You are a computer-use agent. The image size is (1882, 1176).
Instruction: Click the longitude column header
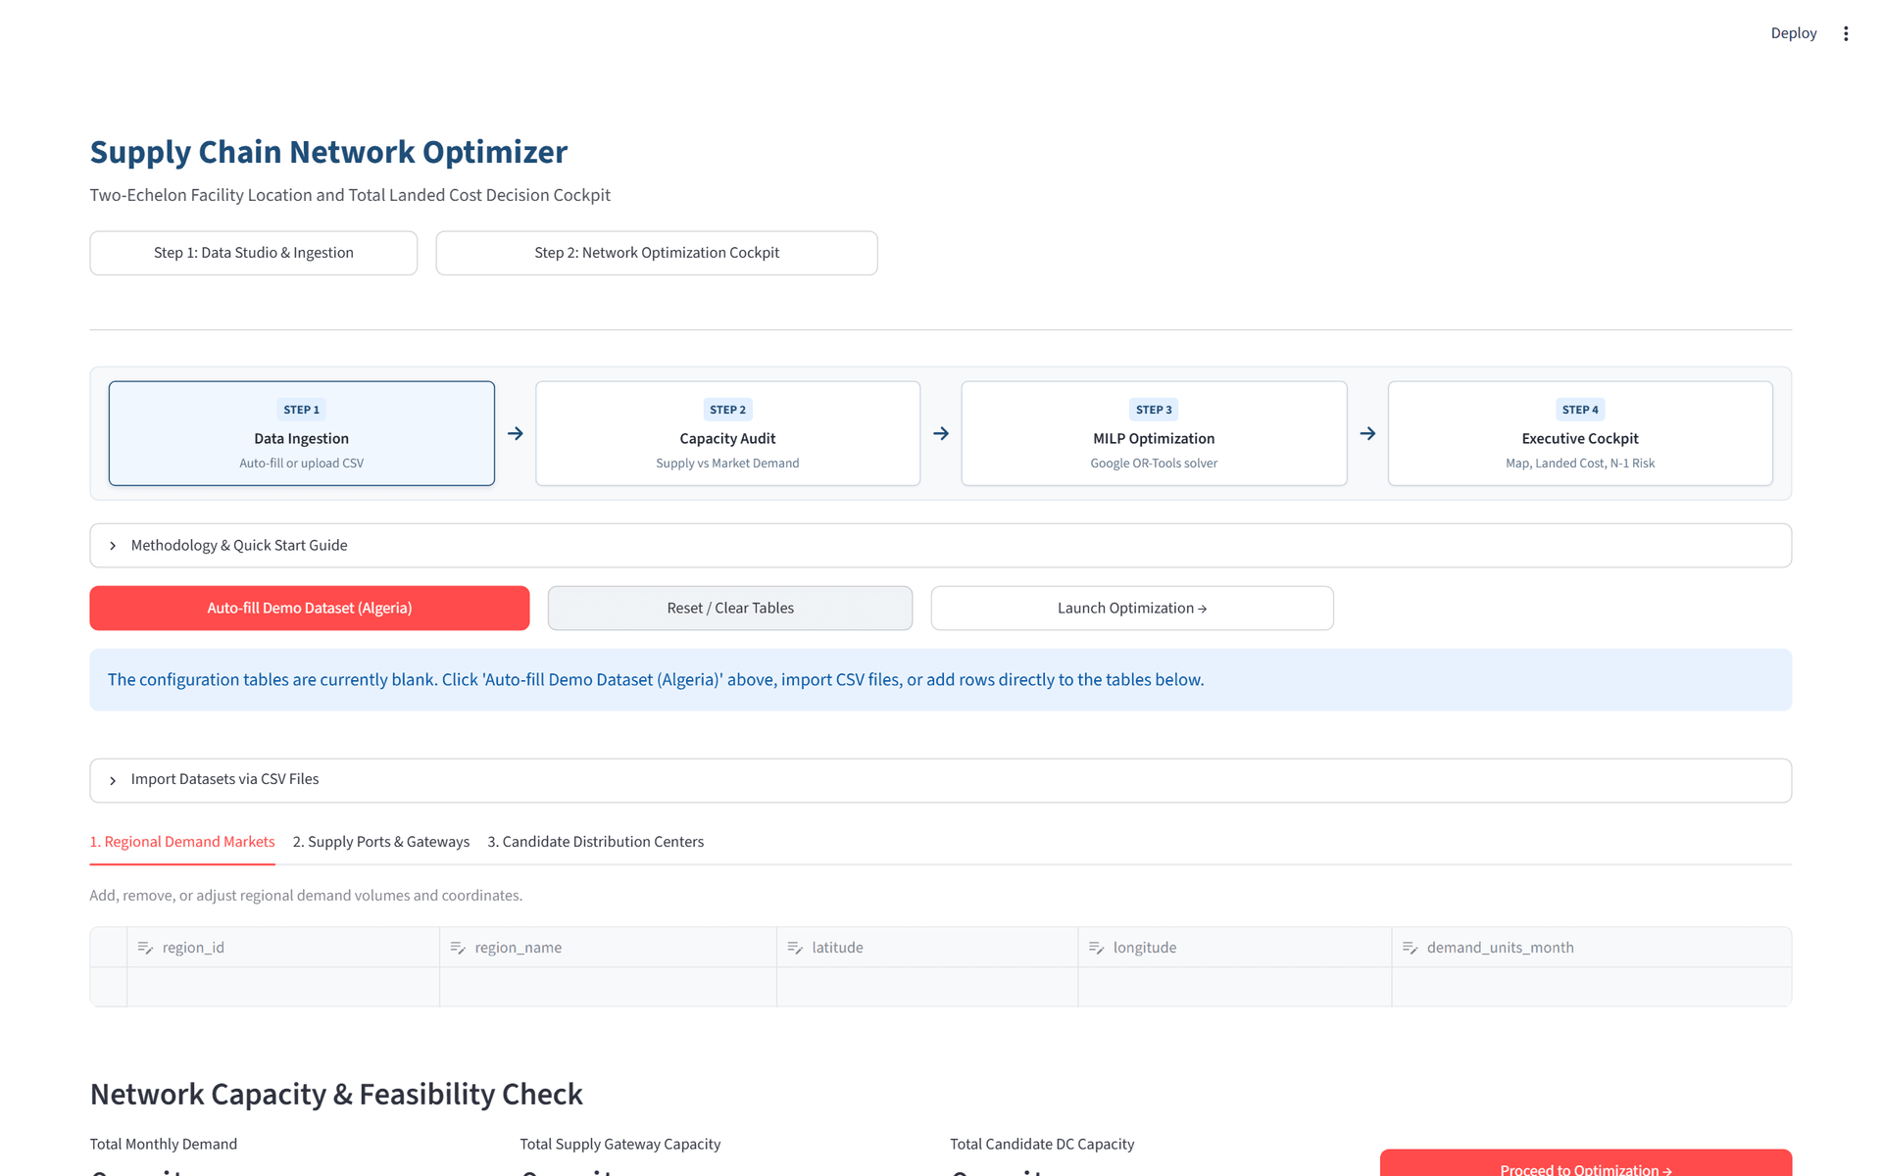coord(1235,948)
